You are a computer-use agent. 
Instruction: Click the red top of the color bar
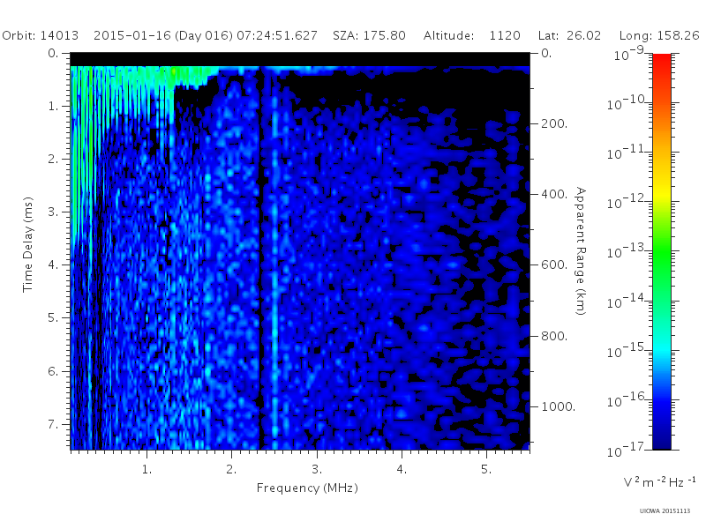tap(662, 61)
